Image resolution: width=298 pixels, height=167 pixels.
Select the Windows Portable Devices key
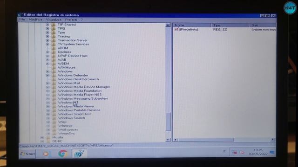(79, 110)
